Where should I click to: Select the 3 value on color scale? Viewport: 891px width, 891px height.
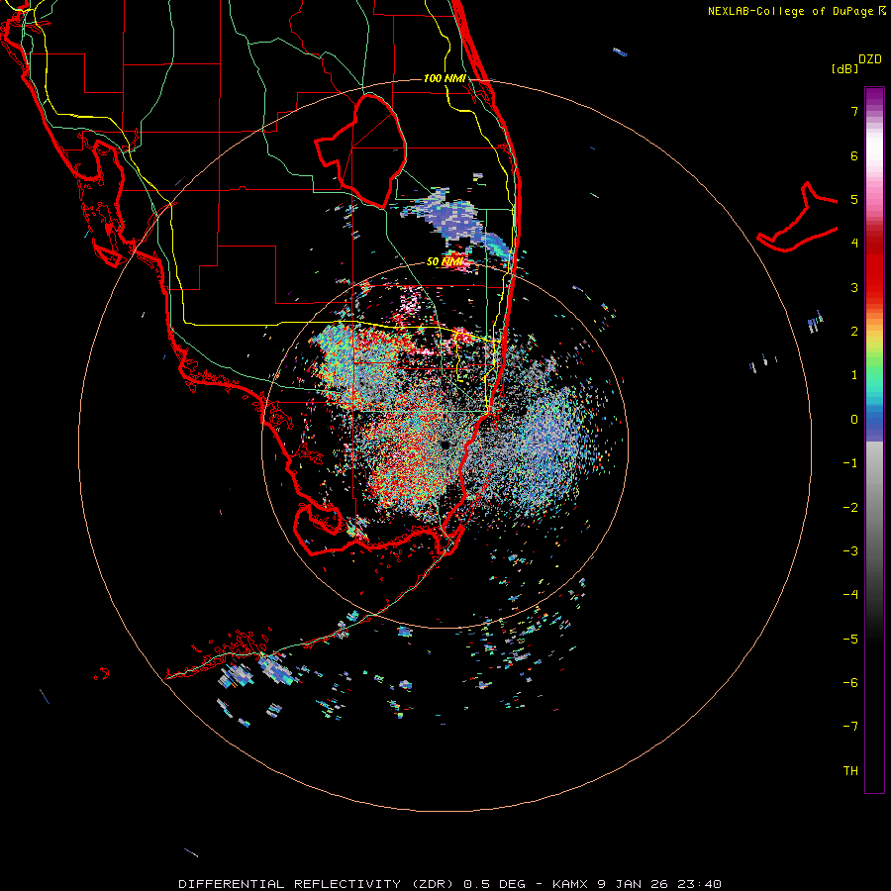coord(853,287)
